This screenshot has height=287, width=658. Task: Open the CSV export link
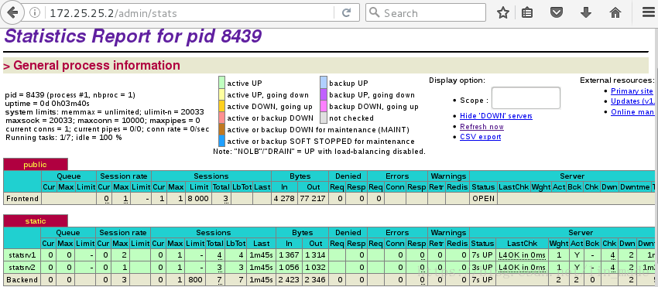(x=480, y=137)
